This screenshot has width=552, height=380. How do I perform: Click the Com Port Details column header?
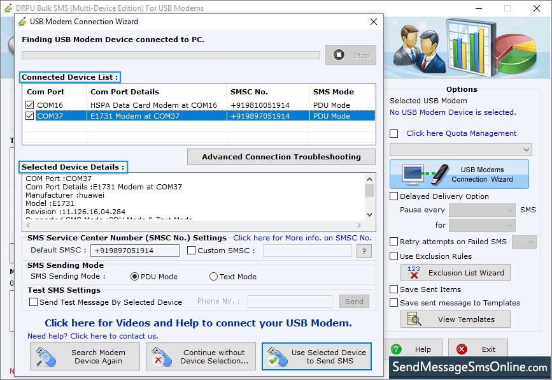click(125, 92)
